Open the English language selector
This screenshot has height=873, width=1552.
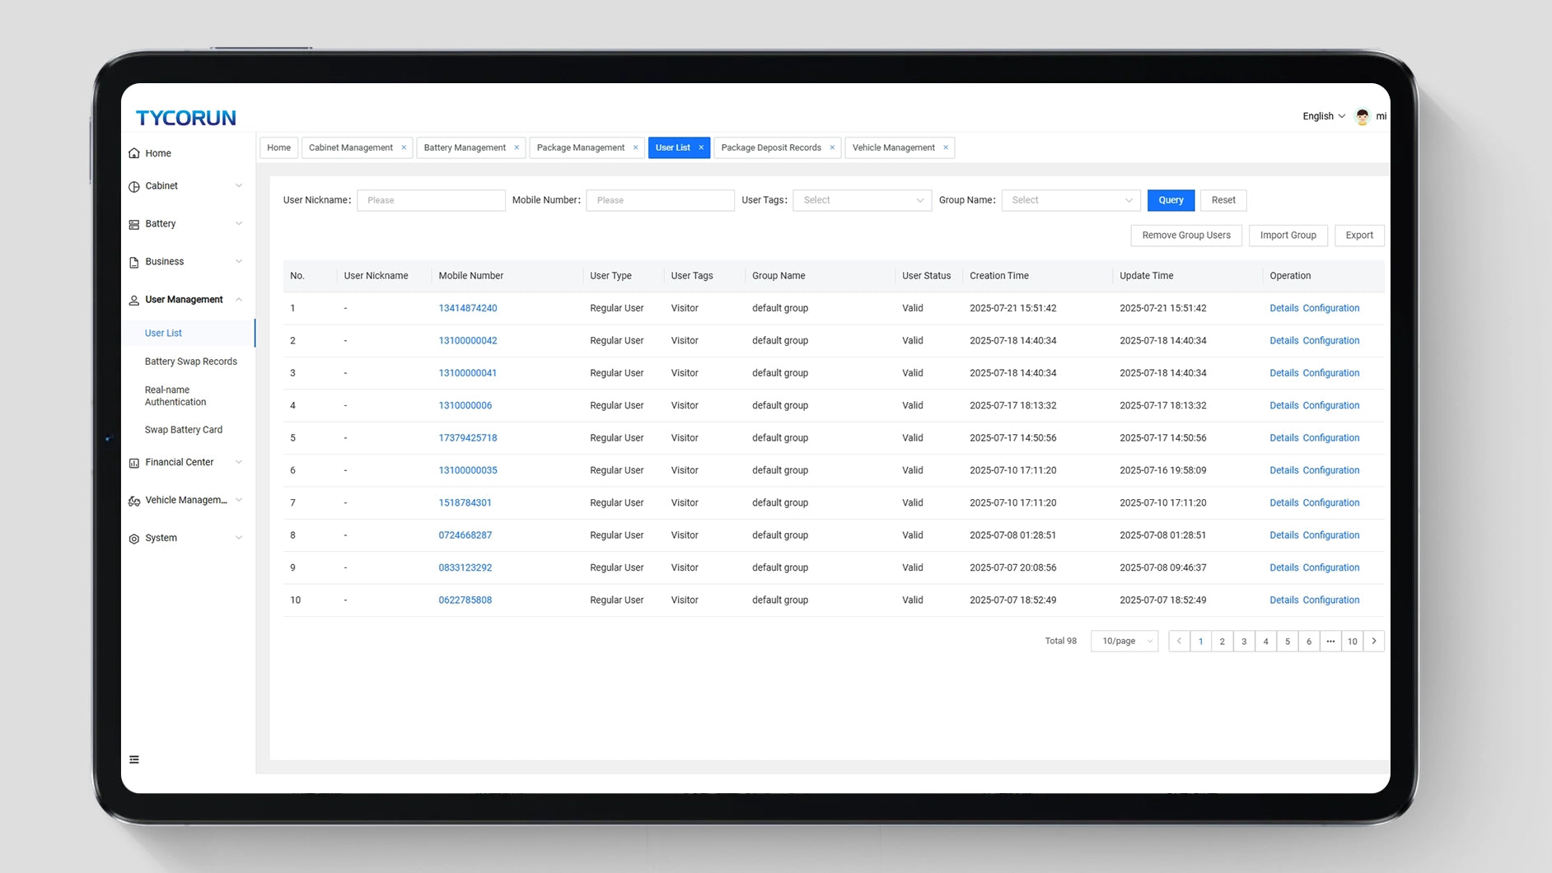[1323, 116]
